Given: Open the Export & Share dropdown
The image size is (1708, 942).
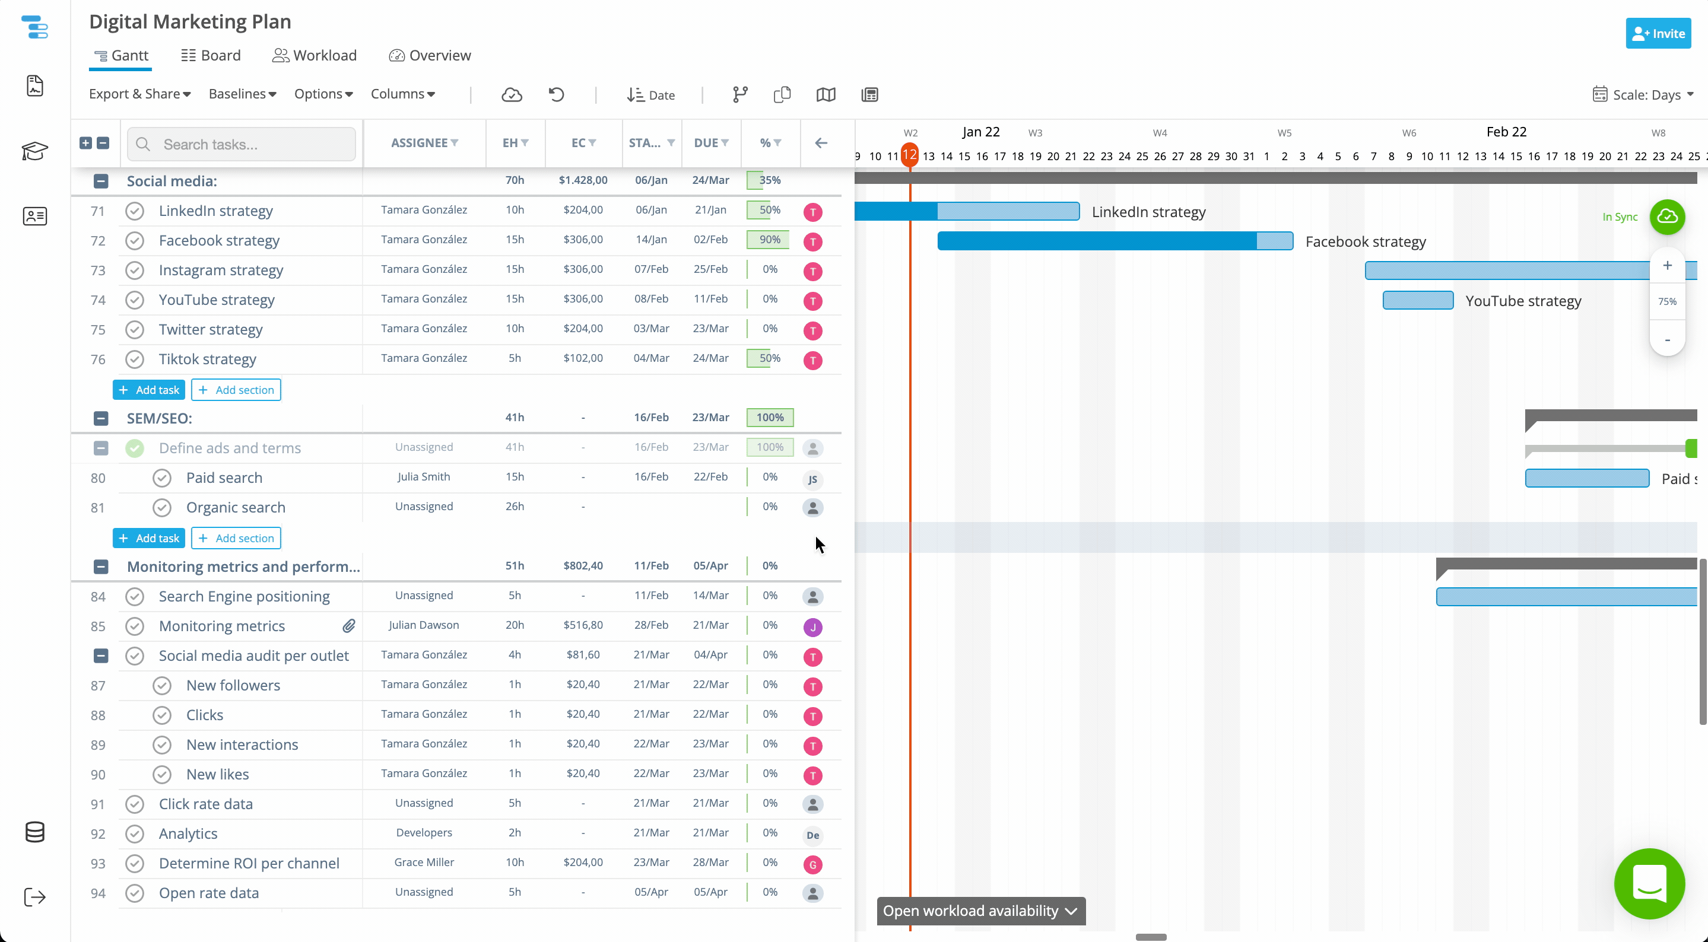Looking at the screenshot, I should [140, 94].
